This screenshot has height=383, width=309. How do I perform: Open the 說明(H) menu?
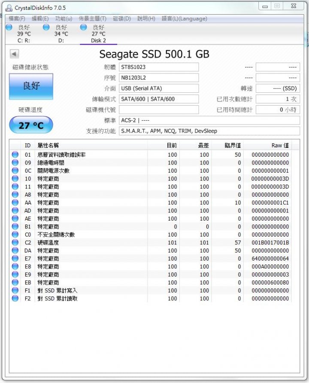pyautogui.click(x=146, y=18)
